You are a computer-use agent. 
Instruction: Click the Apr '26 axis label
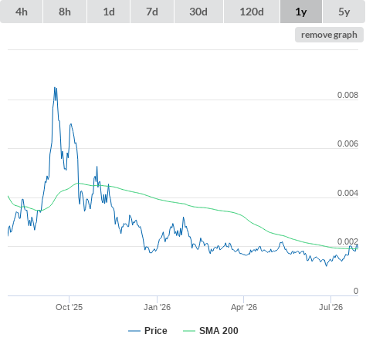coord(244,307)
